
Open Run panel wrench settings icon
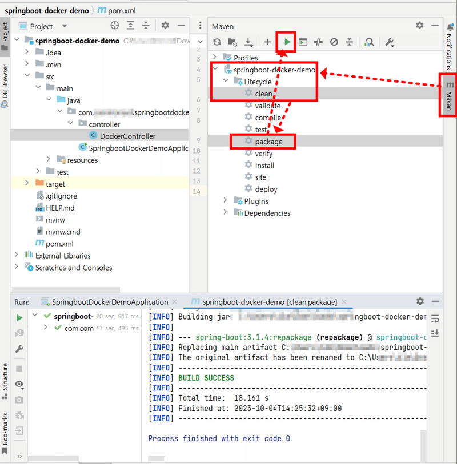(x=19, y=349)
